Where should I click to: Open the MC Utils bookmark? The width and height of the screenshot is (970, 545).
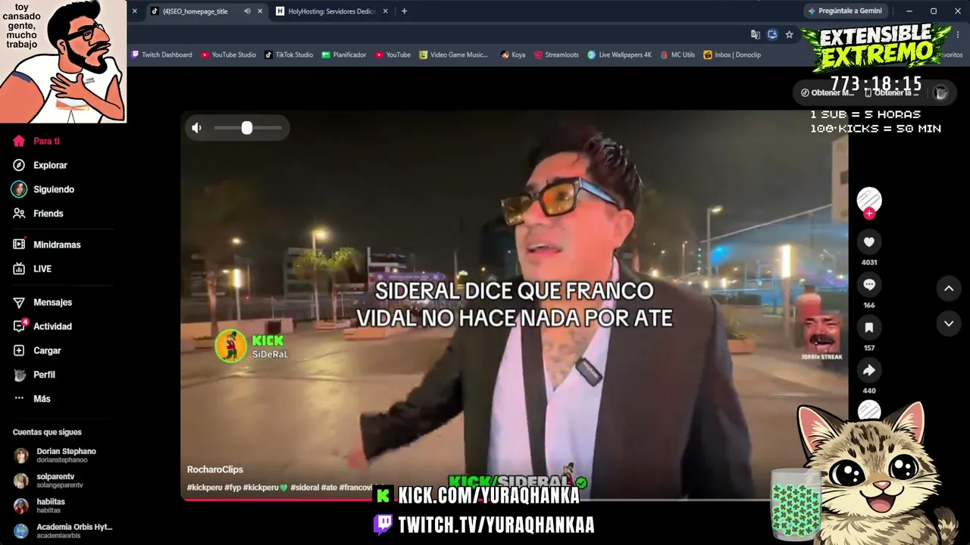coord(677,54)
